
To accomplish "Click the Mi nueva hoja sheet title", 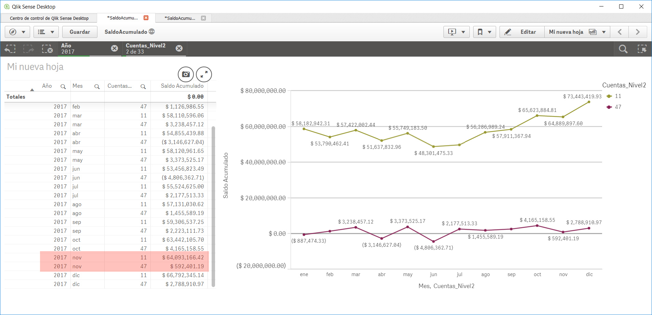I will click(35, 67).
